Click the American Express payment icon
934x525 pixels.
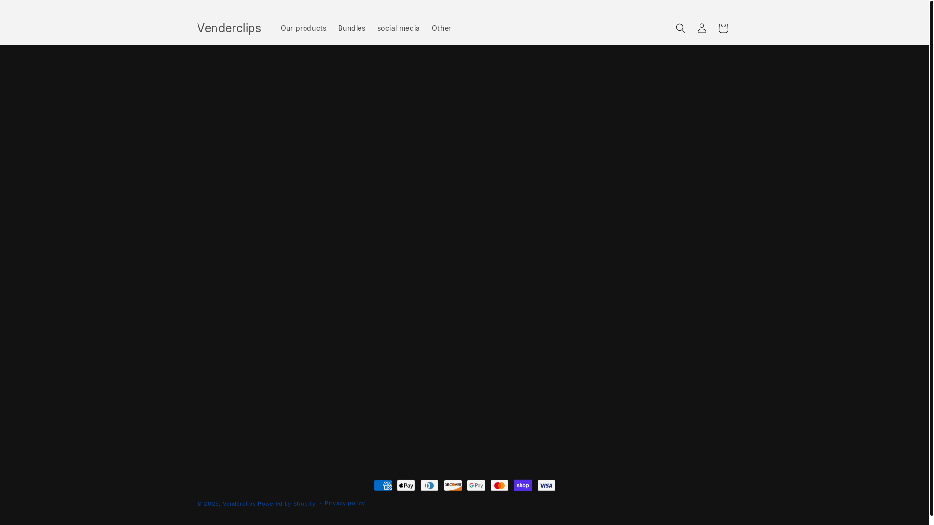pyautogui.click(x=383, y=486)
